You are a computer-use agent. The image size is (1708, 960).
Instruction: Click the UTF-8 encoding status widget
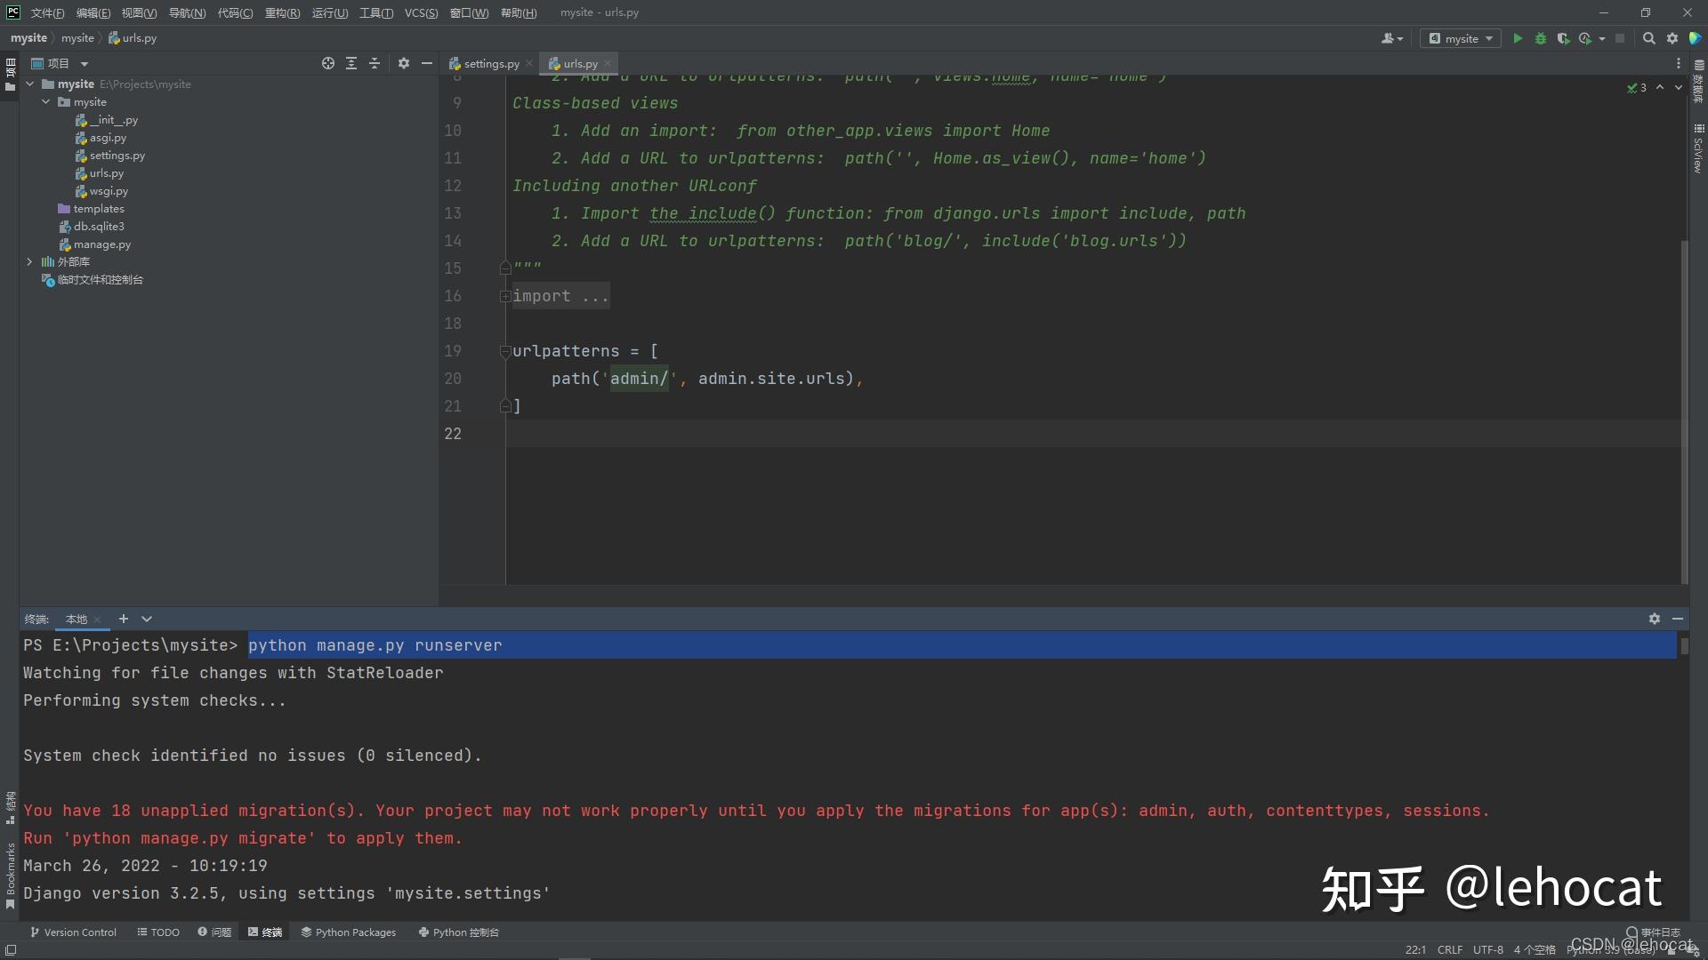point(1487,949)
